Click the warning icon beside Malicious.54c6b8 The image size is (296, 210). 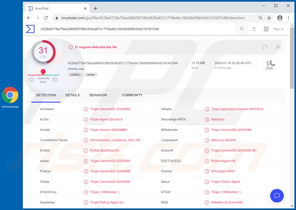[x=207, y=140]
